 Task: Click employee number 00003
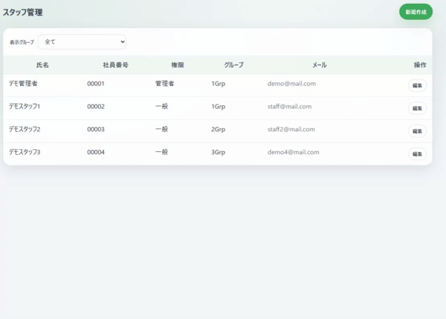[x=96, y=129]
